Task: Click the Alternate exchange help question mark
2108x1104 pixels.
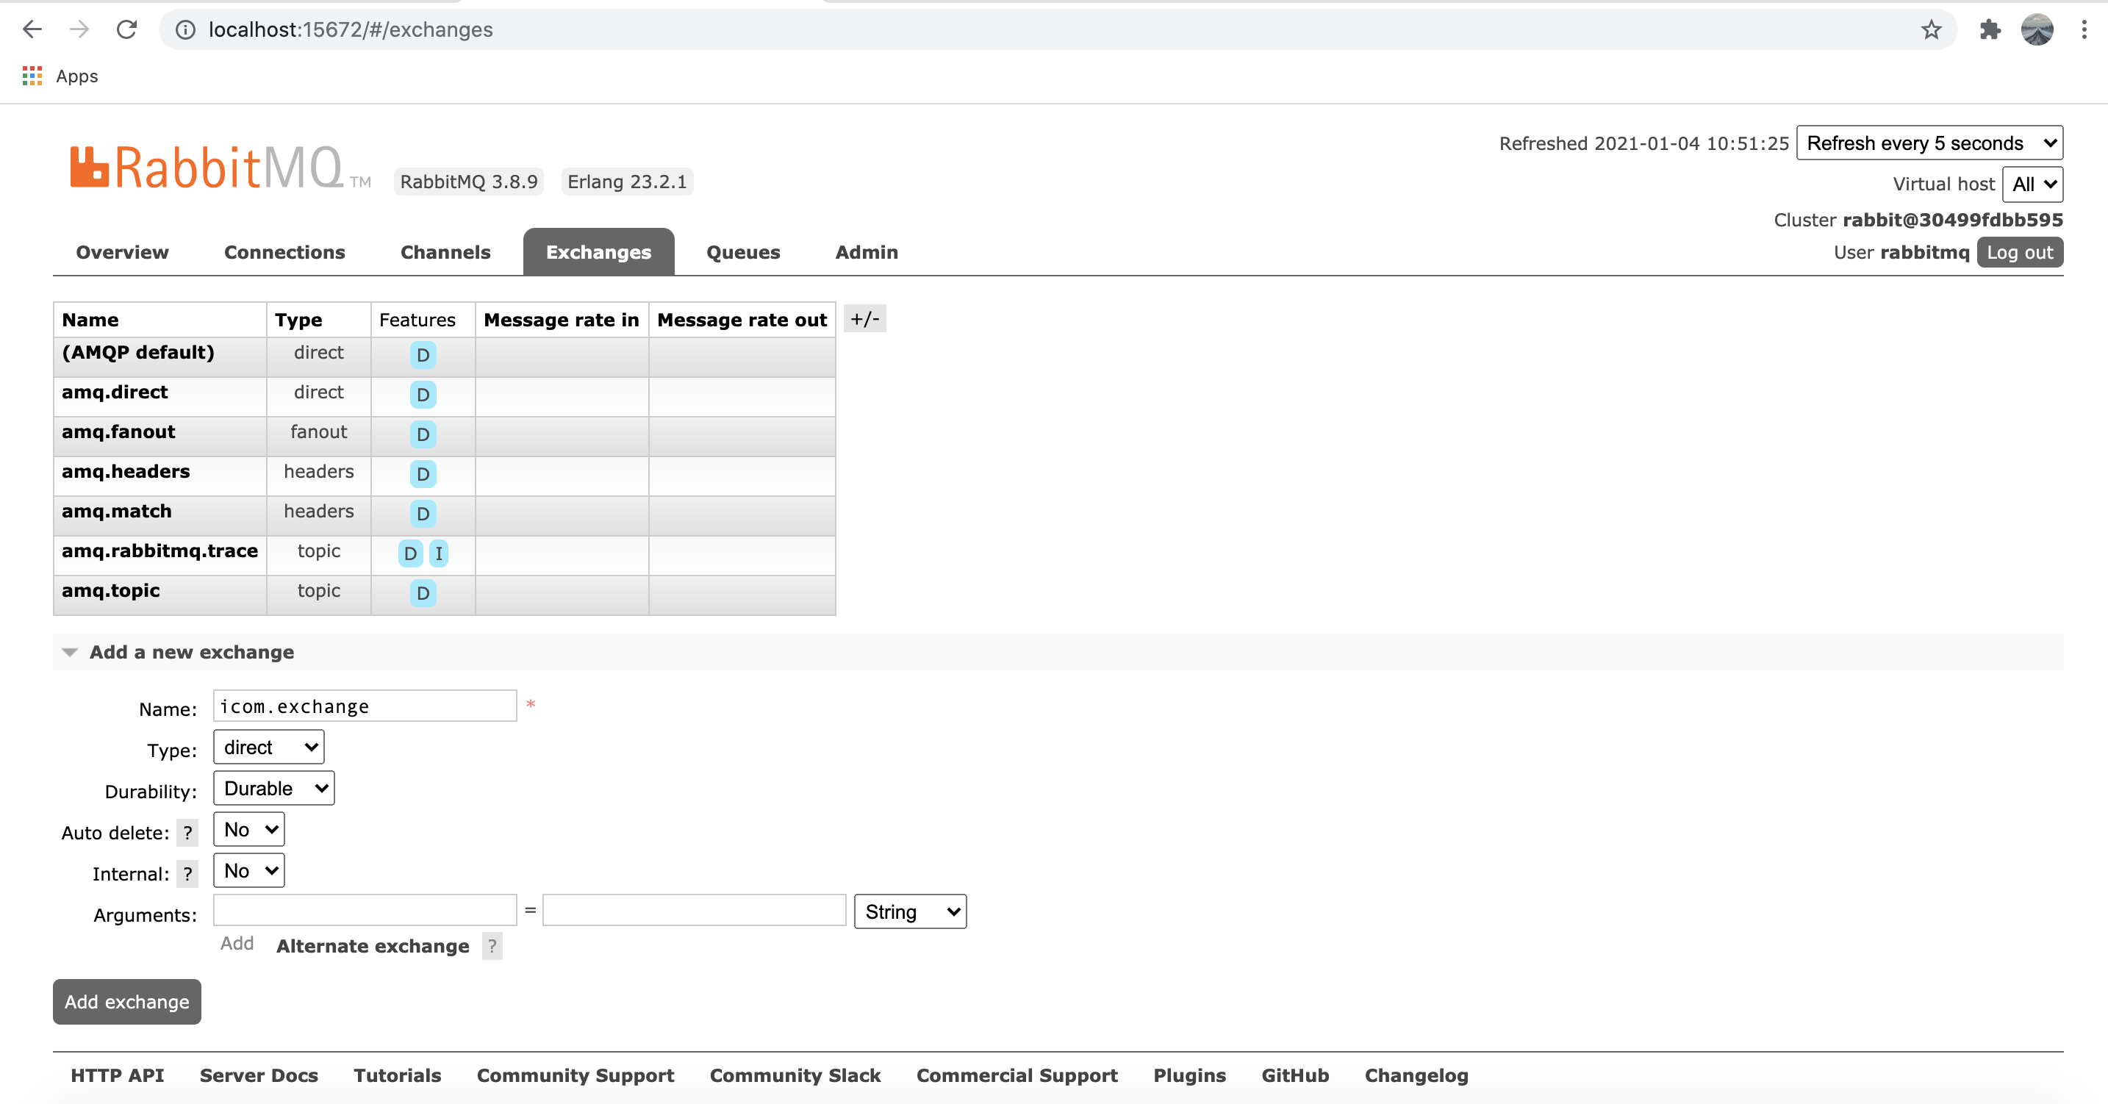Action: [x=492, y=945]
